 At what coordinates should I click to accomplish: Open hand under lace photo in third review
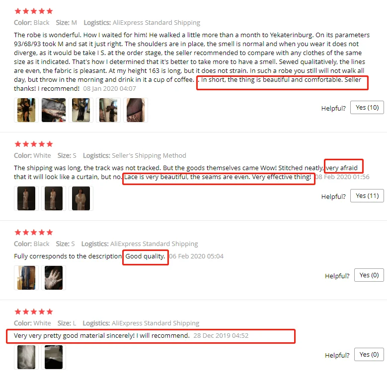click(x=54, y=278)
